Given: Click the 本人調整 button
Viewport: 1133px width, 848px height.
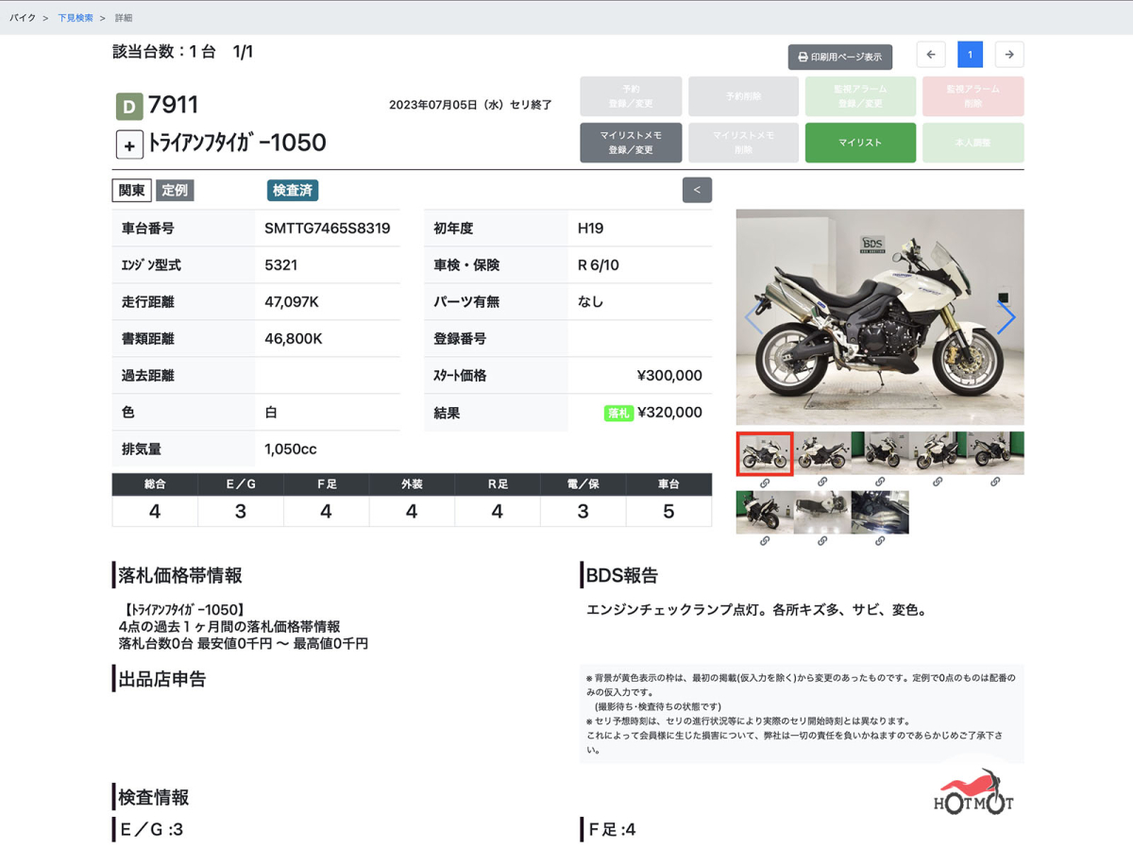Looking at the screenshot, I should click(972, 143).
